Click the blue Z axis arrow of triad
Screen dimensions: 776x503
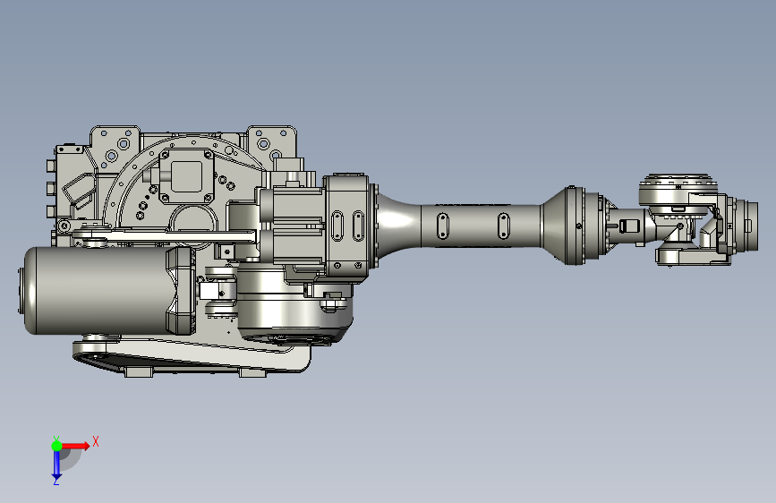point(56,465)
